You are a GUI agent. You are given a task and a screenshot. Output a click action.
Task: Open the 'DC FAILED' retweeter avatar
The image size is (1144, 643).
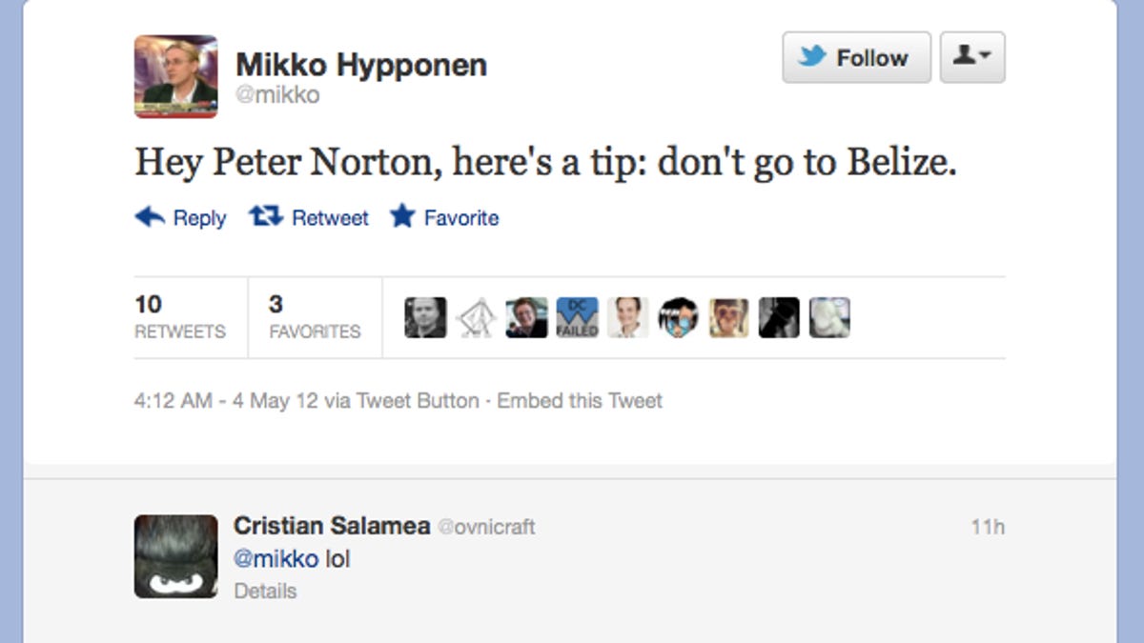click(x=577, y=317)
